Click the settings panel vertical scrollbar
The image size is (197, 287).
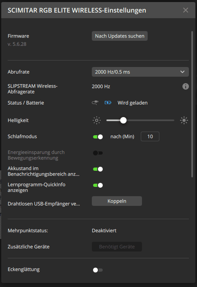(x=192, y=104)
